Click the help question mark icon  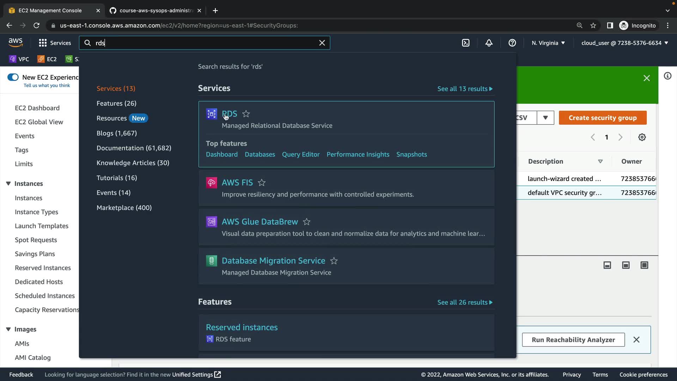point(512,43)
